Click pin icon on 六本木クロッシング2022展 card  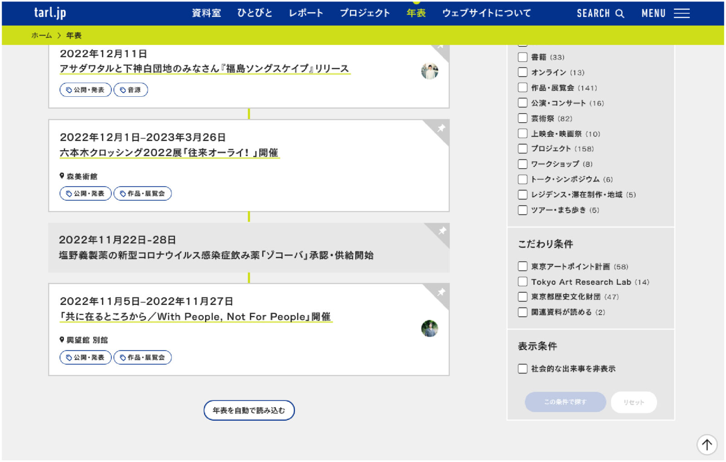point(441,129)
